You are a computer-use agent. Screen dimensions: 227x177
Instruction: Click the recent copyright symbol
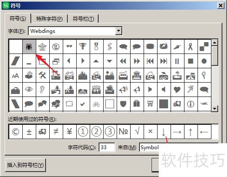(16, 131)
